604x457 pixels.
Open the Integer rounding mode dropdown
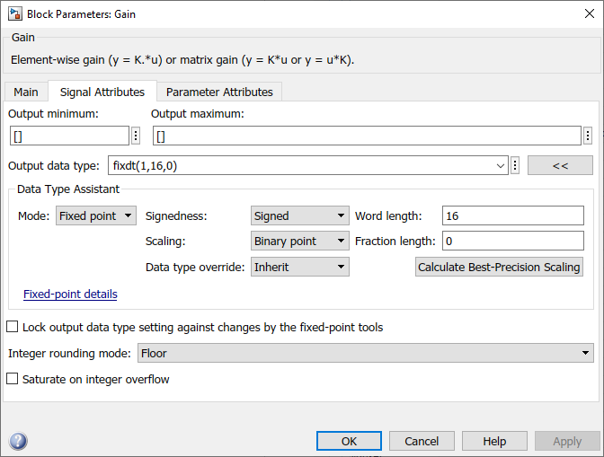[365, 354]
